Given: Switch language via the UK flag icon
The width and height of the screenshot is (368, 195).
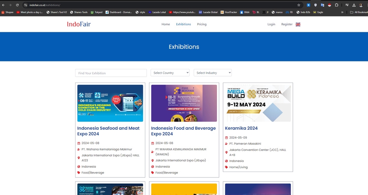Looking at the screenshot, I should coord(298,25).
